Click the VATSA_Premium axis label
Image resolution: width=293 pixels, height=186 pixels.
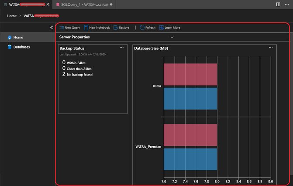148,147
